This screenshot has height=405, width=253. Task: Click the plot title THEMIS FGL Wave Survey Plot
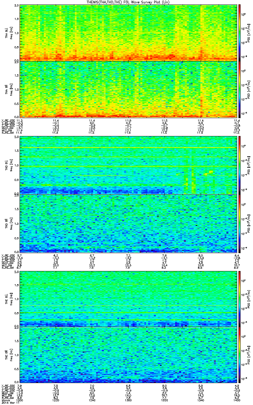coord(129,2)
